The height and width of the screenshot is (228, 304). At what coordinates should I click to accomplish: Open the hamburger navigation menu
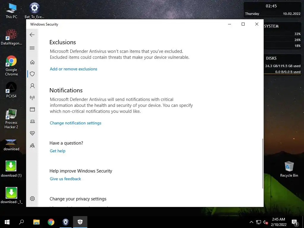tap(32, 48)
